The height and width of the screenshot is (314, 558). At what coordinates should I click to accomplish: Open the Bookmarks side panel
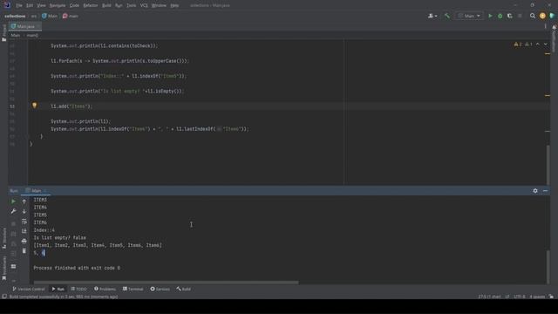click(x=3, y=269)
